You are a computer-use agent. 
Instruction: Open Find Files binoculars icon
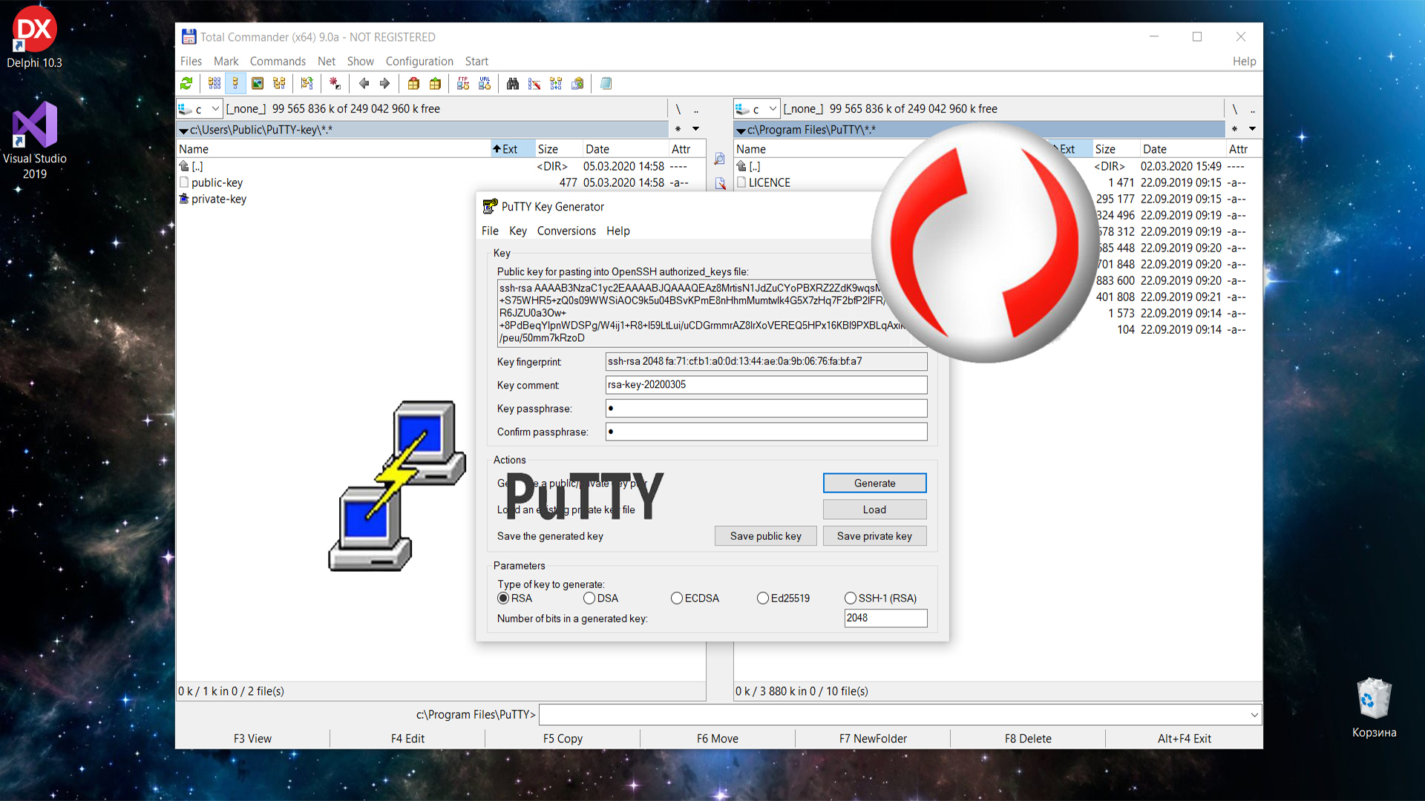click(x=512, y=84)
